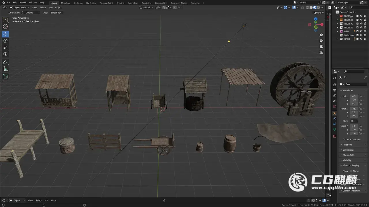
Task: Activate the Scale tool
Action: pos(5,47)
